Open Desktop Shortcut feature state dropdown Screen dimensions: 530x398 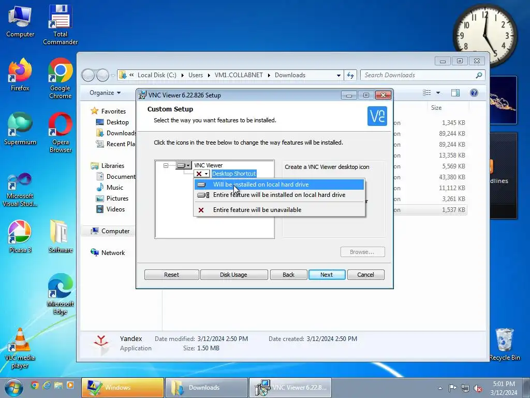pyautogui.click(x=202, y=174)
